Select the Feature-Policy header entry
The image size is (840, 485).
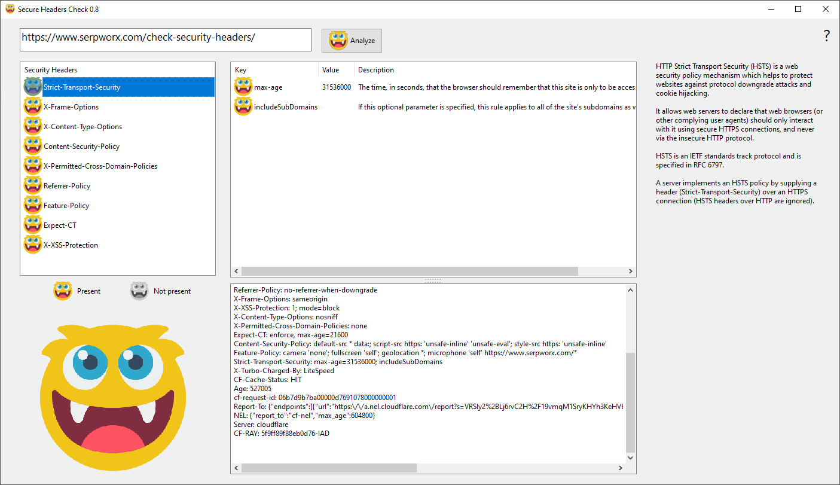pyautogui.click(x=66, y=206)
